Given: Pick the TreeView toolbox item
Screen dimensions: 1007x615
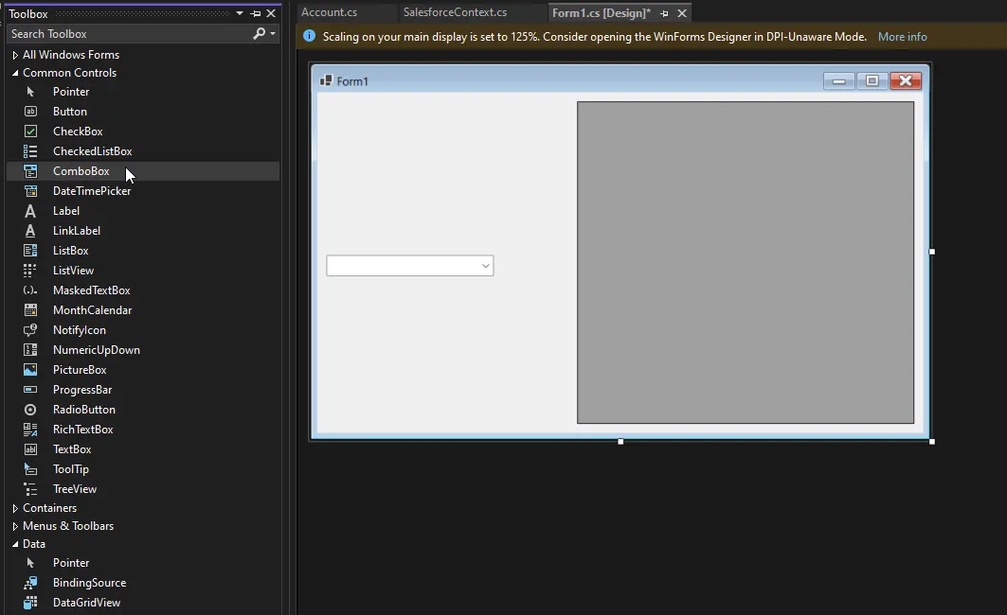Looking at the screenshot, I should pos(74,489).
